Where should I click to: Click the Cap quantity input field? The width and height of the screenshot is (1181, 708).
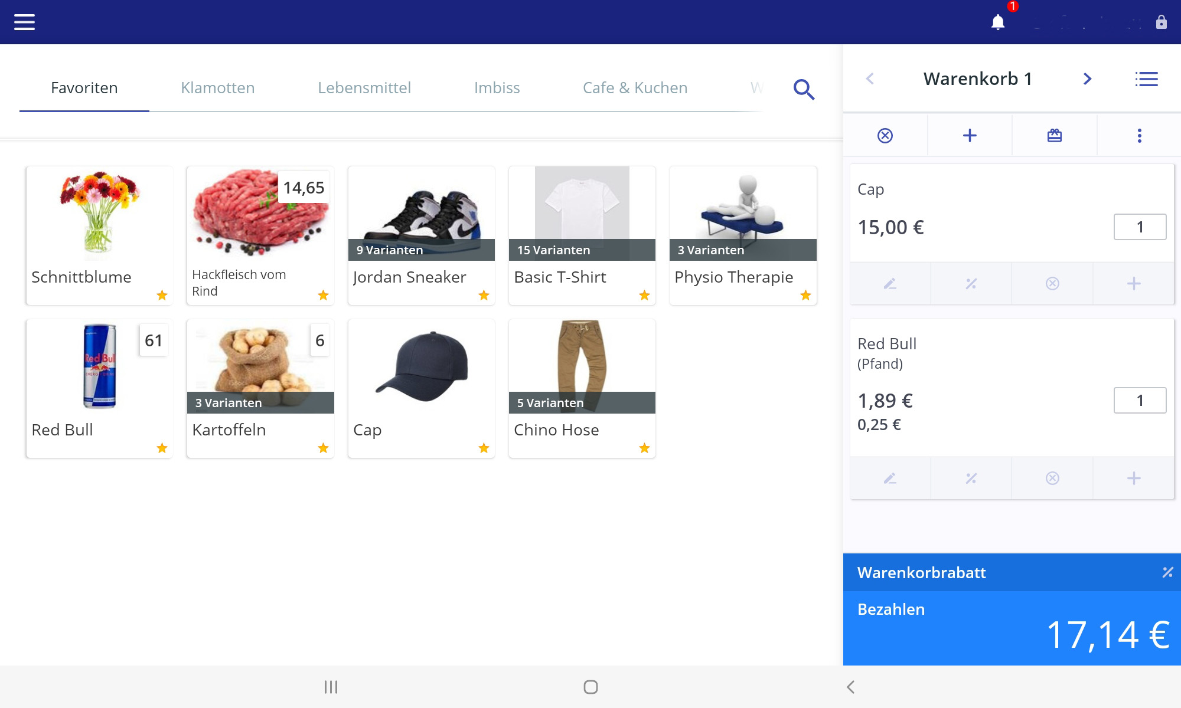pyautogui.click(x=1139, y=226)
